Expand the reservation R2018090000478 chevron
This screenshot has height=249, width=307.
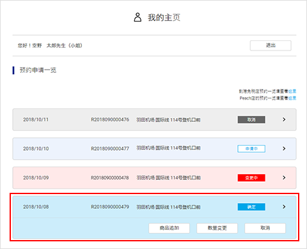284,177
